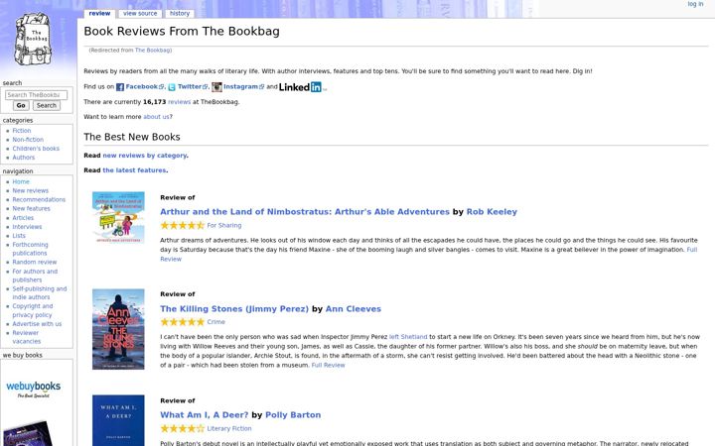Click star rating for Arthur and Nimbostratus
Viewport: 715px width, 446px height.
(x=182, y=225)
